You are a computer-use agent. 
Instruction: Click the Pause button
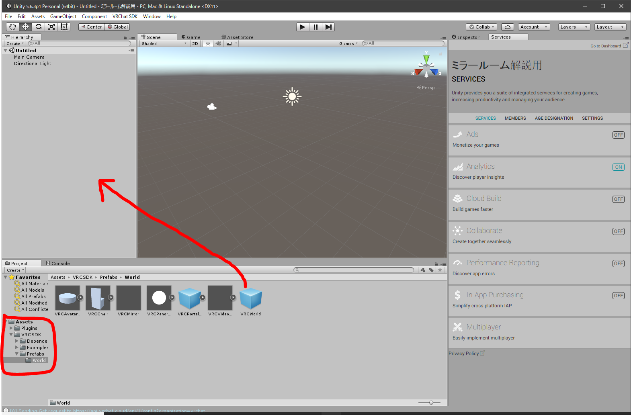(315, 27)
